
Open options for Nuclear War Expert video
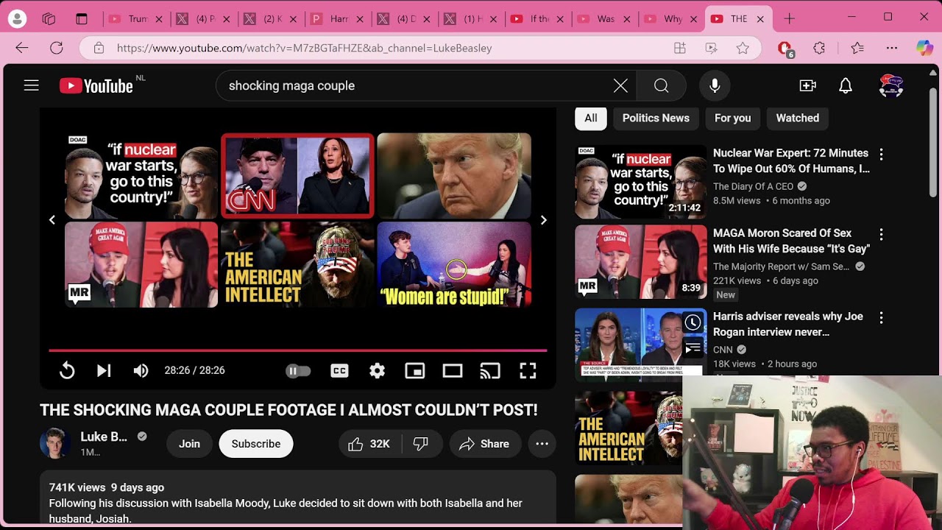click(x=881, y=154)
